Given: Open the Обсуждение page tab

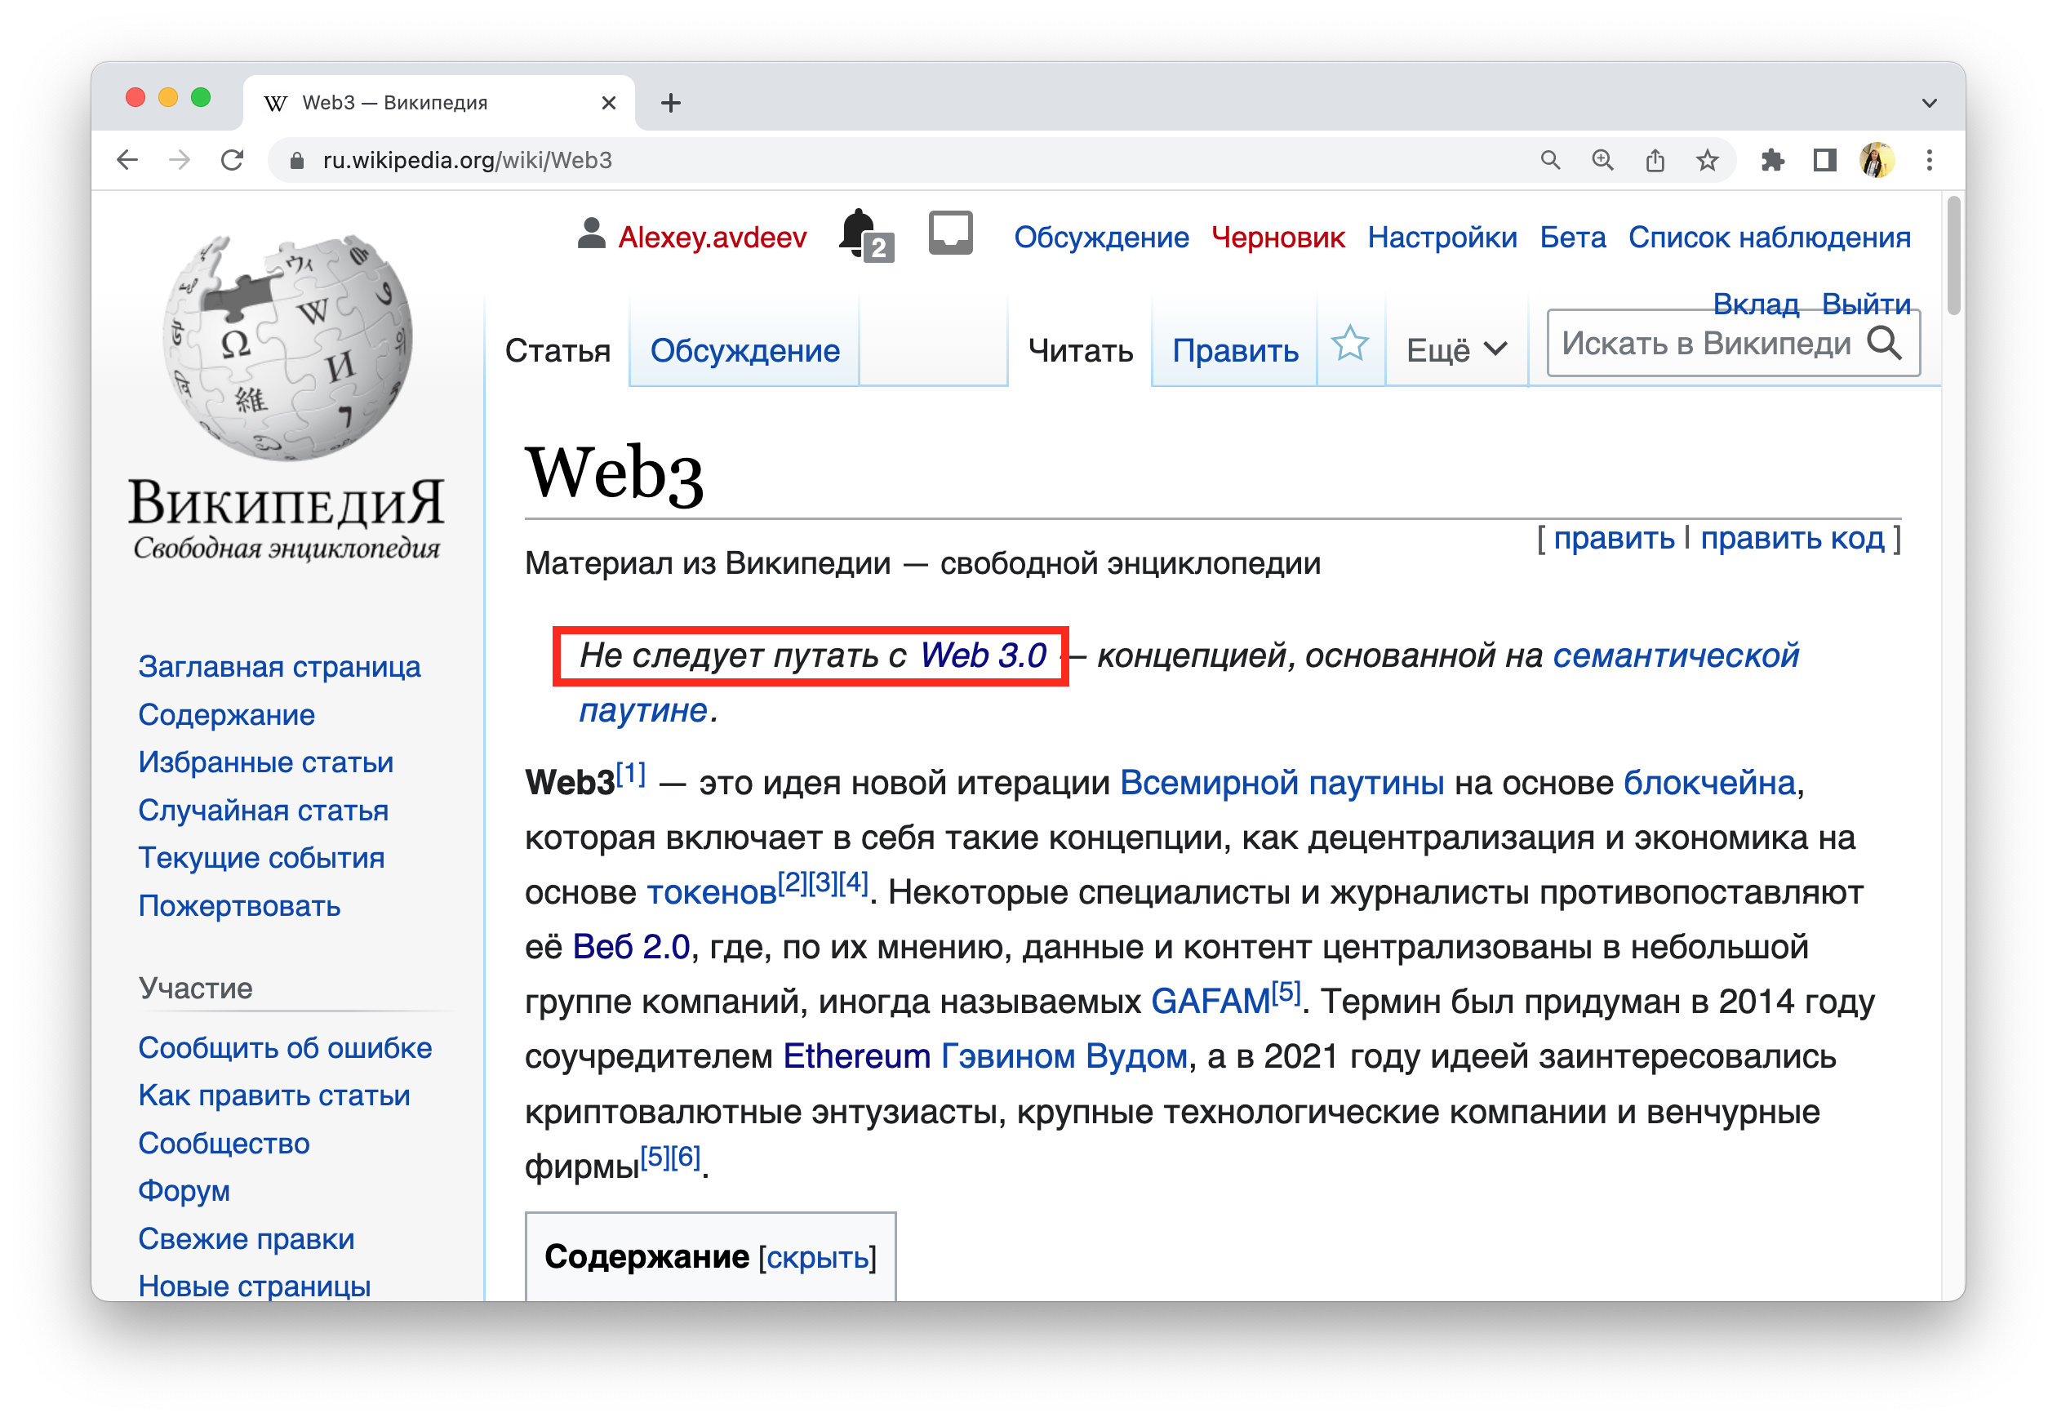Looking at the screenshot, I should (744, 350).
